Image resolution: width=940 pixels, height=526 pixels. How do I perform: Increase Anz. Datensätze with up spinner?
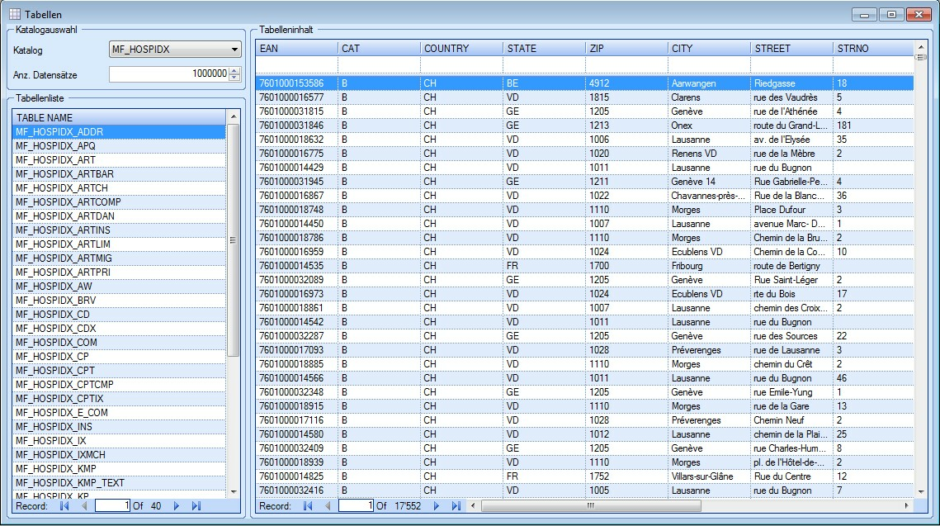coord(235,70)
